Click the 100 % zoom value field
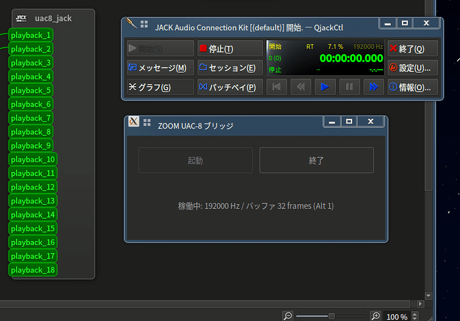 coord(397,316)
